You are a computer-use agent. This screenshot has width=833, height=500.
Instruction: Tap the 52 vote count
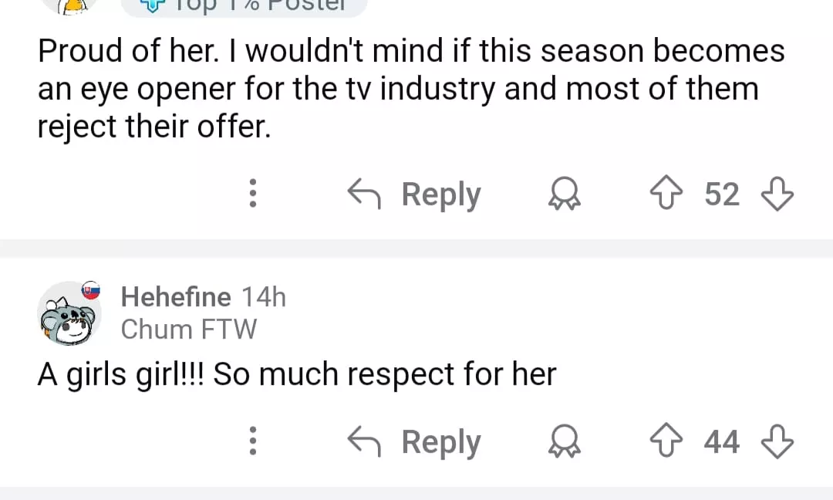(x=722, y=194)
